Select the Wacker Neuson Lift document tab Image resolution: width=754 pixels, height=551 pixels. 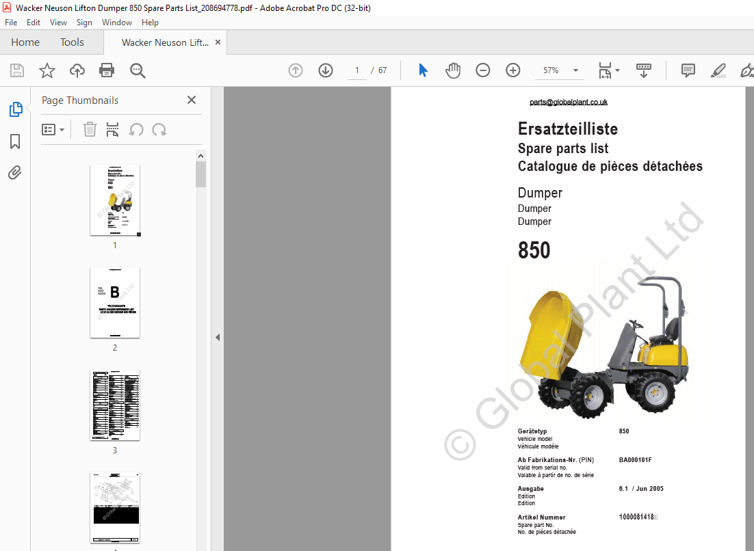tap(166, 42)
